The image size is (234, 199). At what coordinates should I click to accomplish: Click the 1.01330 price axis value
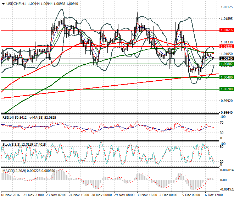pos(227,42)
